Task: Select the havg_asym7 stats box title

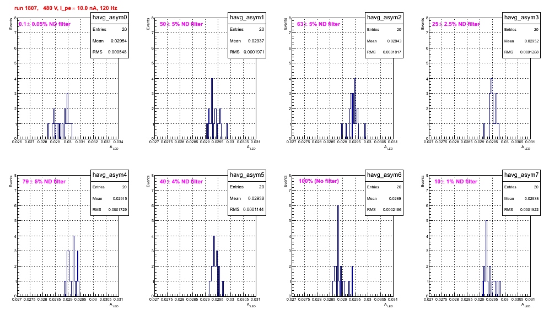Action: [521, 175]
